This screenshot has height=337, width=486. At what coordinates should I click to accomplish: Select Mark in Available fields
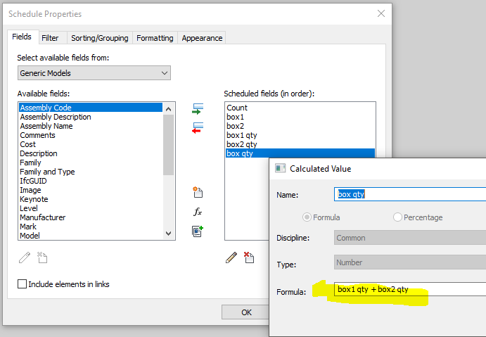(91, 227)
